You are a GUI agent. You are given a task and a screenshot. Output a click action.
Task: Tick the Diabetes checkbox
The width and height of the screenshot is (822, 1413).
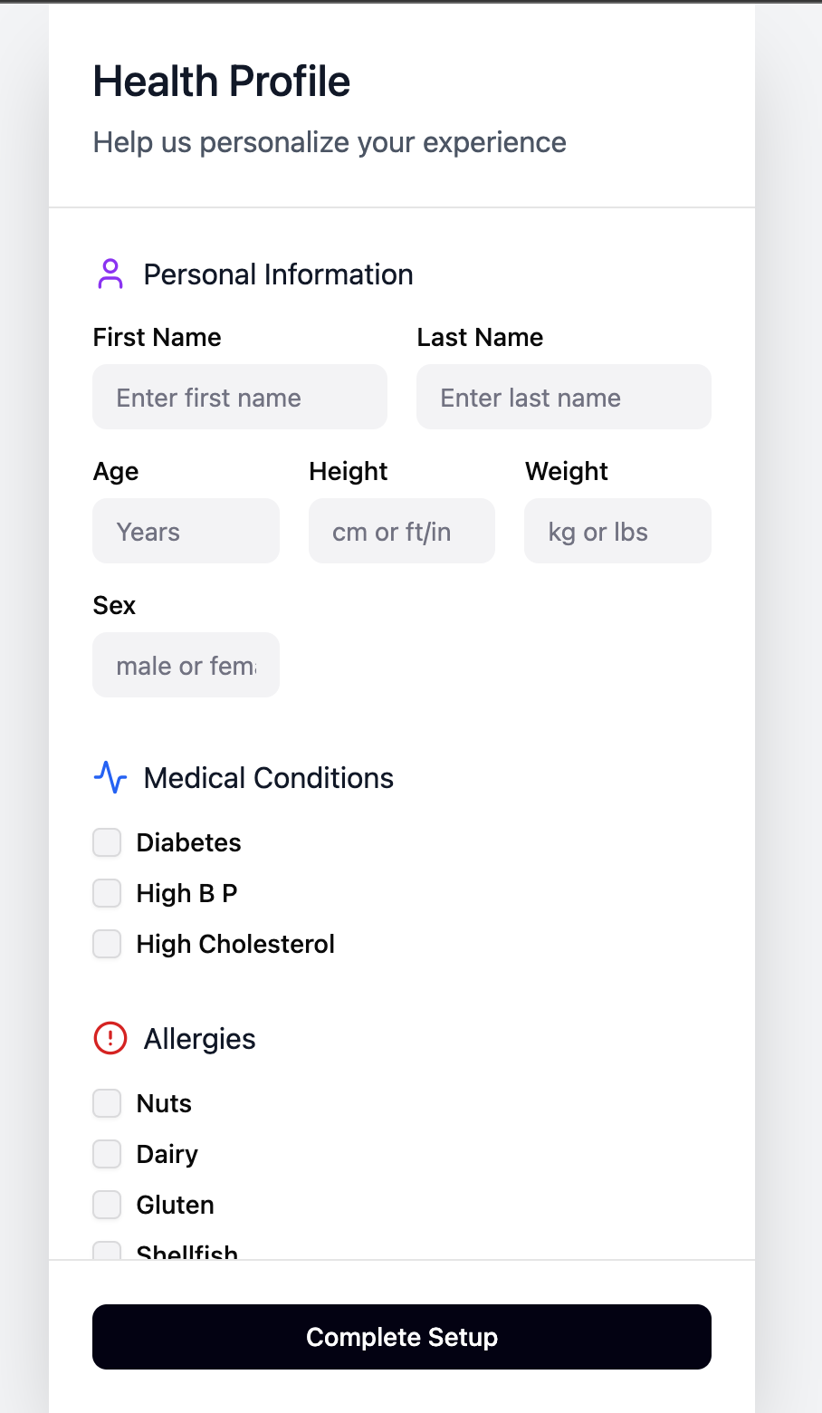107,842
